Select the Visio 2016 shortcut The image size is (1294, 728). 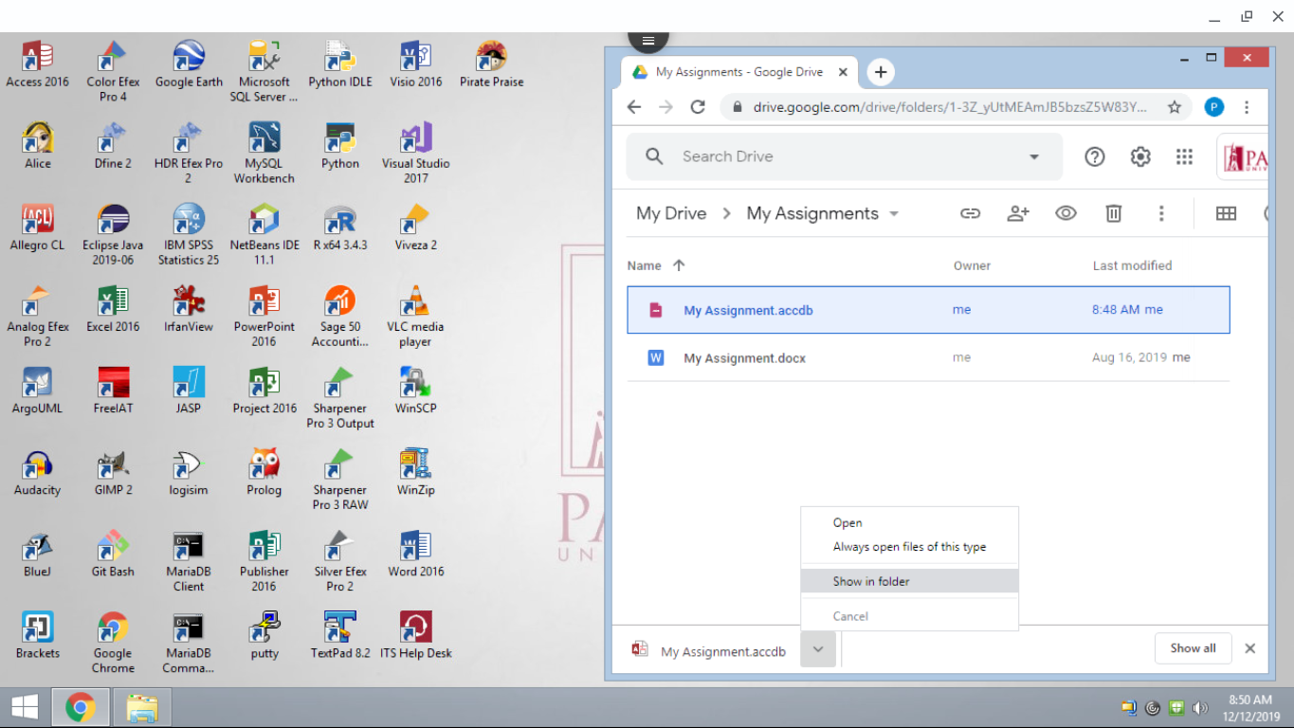tap(415, 64)
